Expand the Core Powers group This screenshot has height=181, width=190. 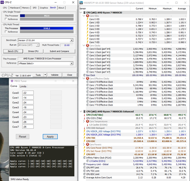pyautogui.click(x=84, y=144)
